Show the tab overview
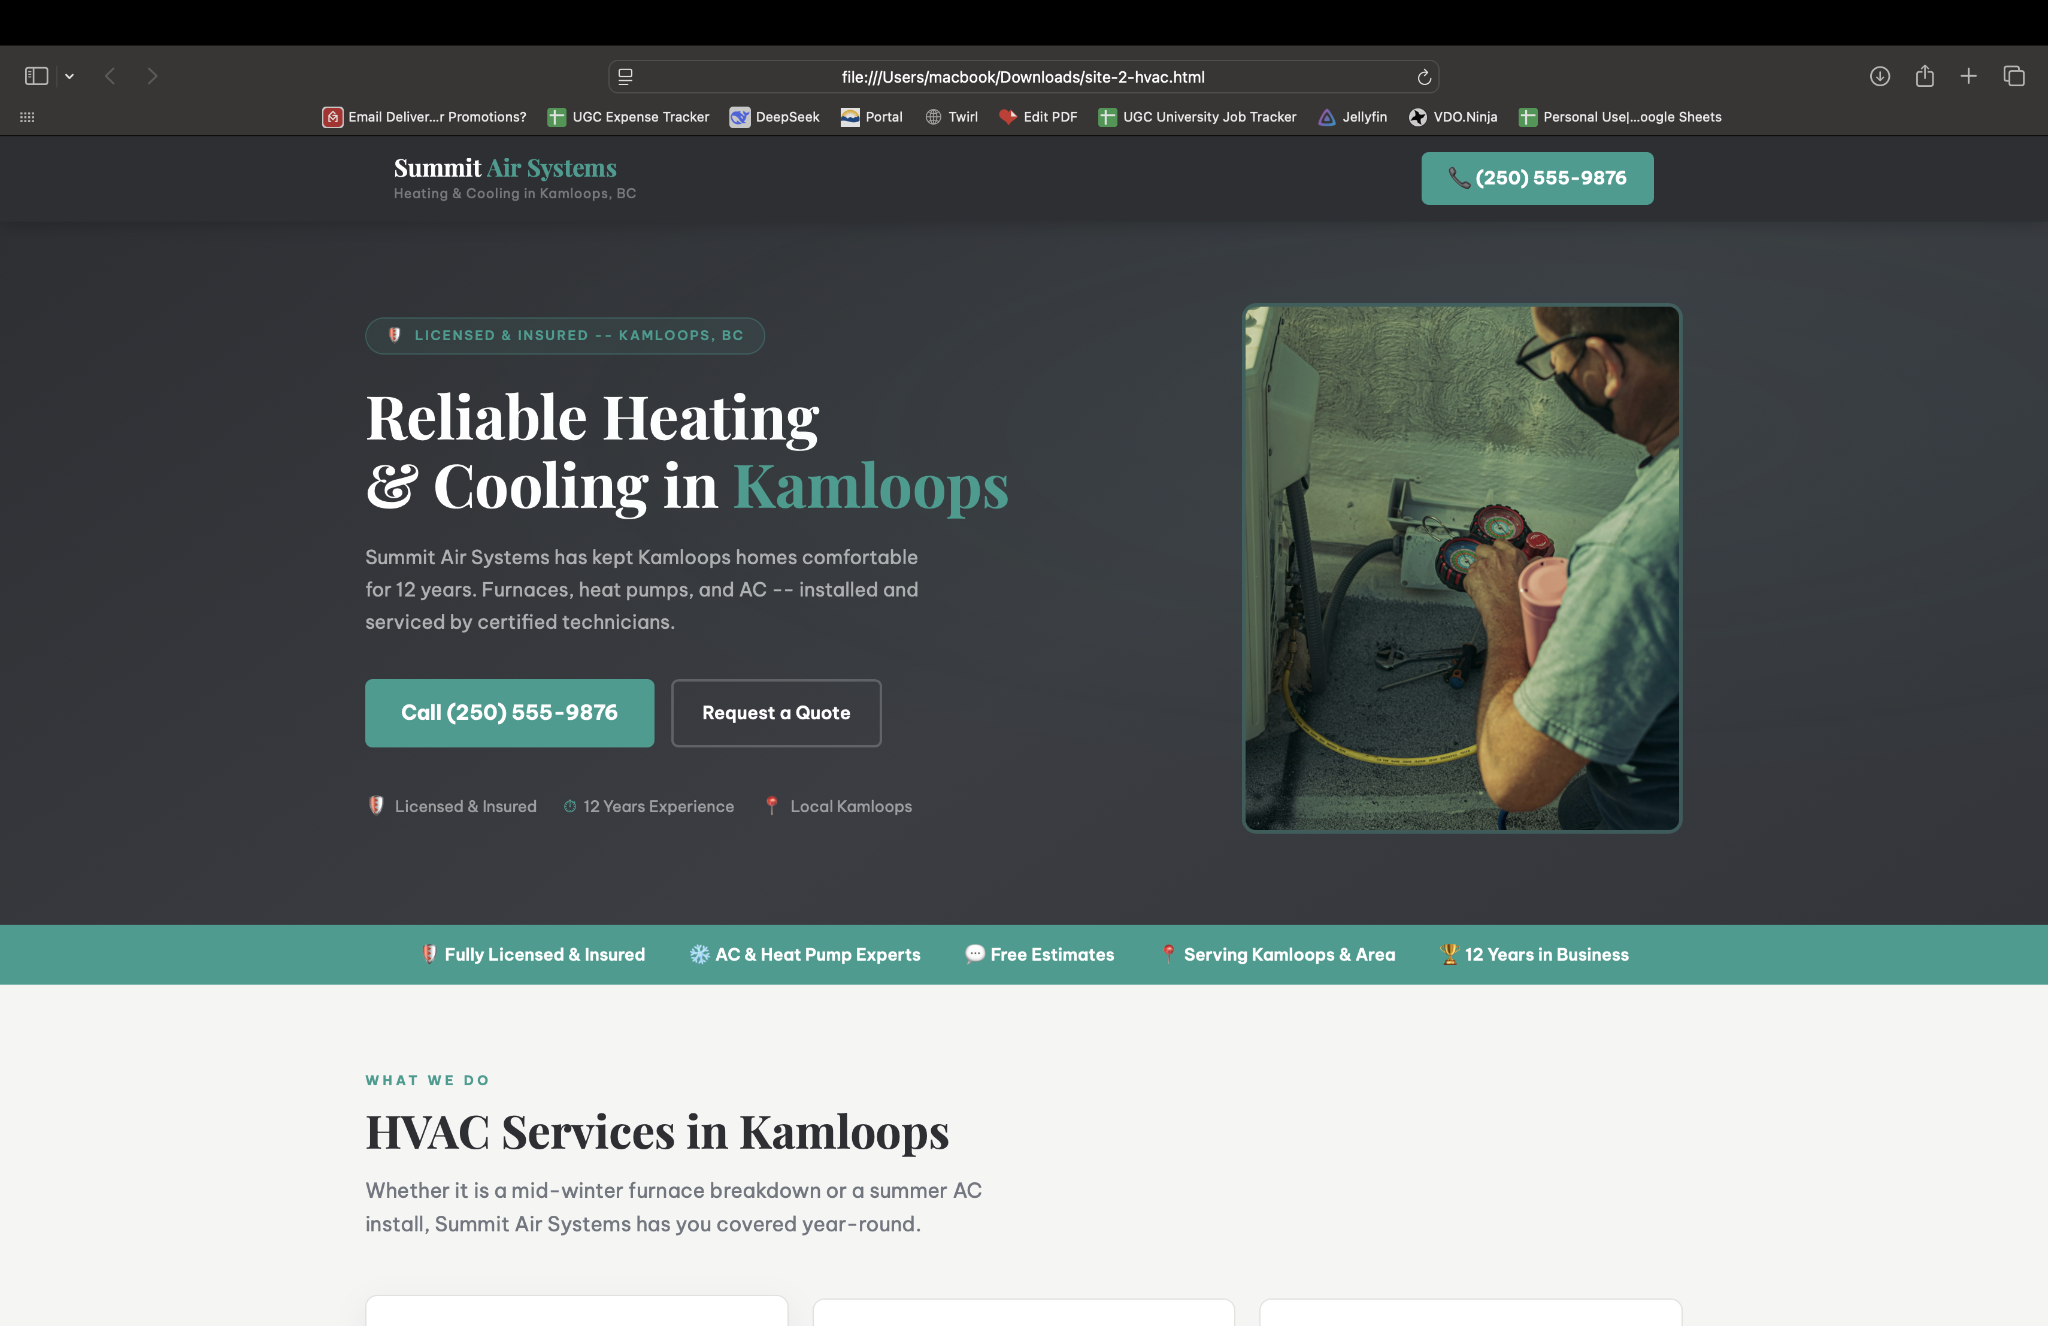The image size is (2048, 1326). point(2013,75)
